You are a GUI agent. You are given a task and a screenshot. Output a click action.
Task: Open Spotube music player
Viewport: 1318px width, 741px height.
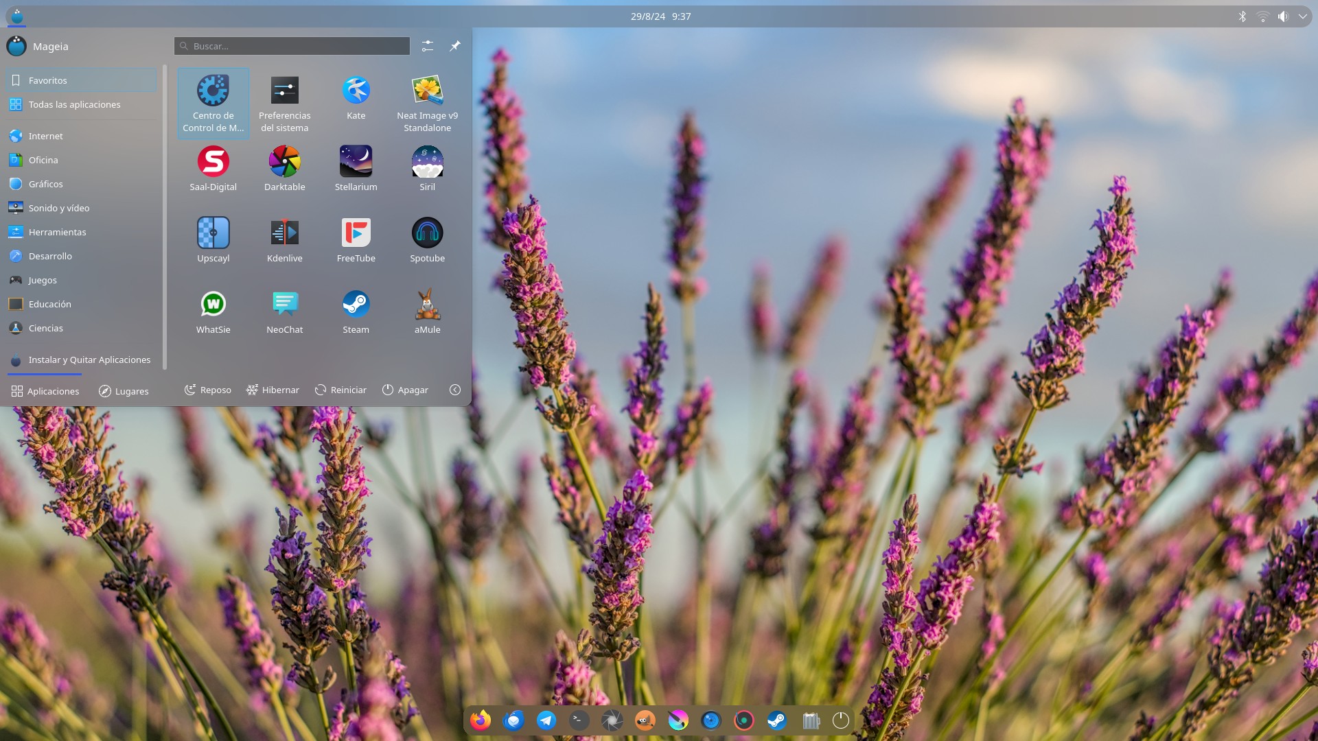coord(427,240)
